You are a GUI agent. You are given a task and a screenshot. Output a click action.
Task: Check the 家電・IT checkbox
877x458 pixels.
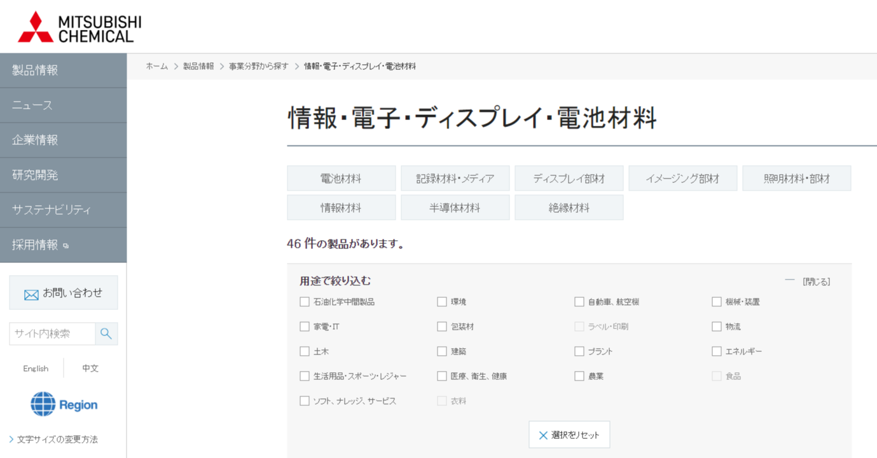coord(305,327)
